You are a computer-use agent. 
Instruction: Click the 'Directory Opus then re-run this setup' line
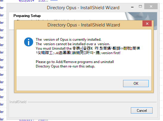tap(65, 66)
